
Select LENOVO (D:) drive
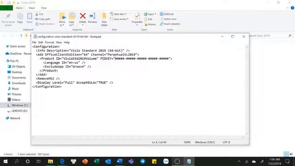18,111
